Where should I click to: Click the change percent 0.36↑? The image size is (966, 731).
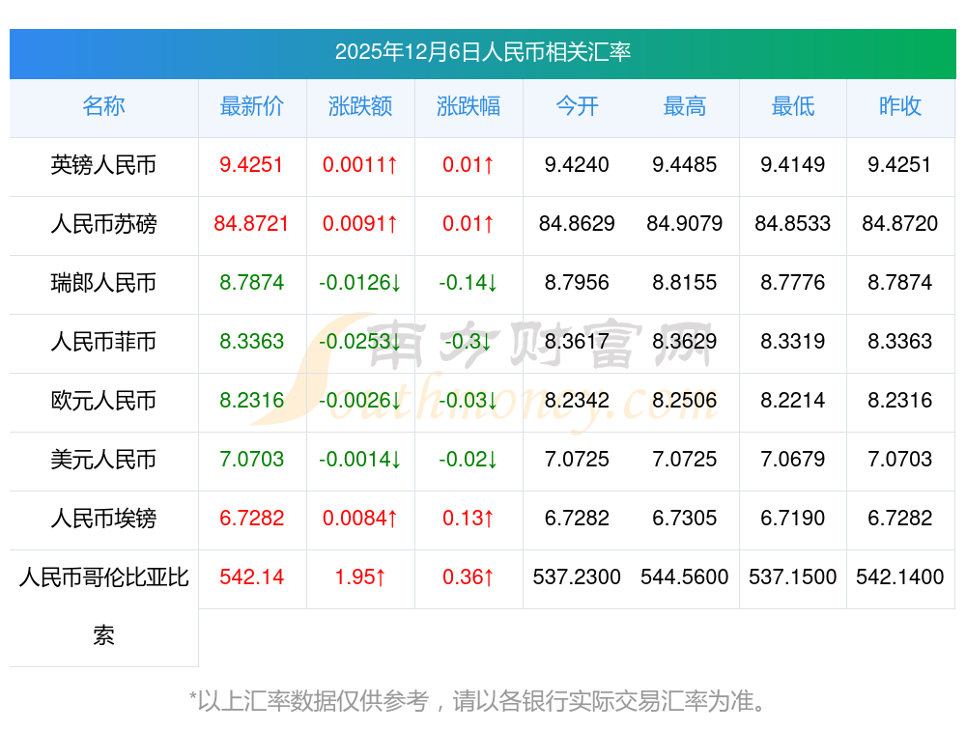coord(469,577)
